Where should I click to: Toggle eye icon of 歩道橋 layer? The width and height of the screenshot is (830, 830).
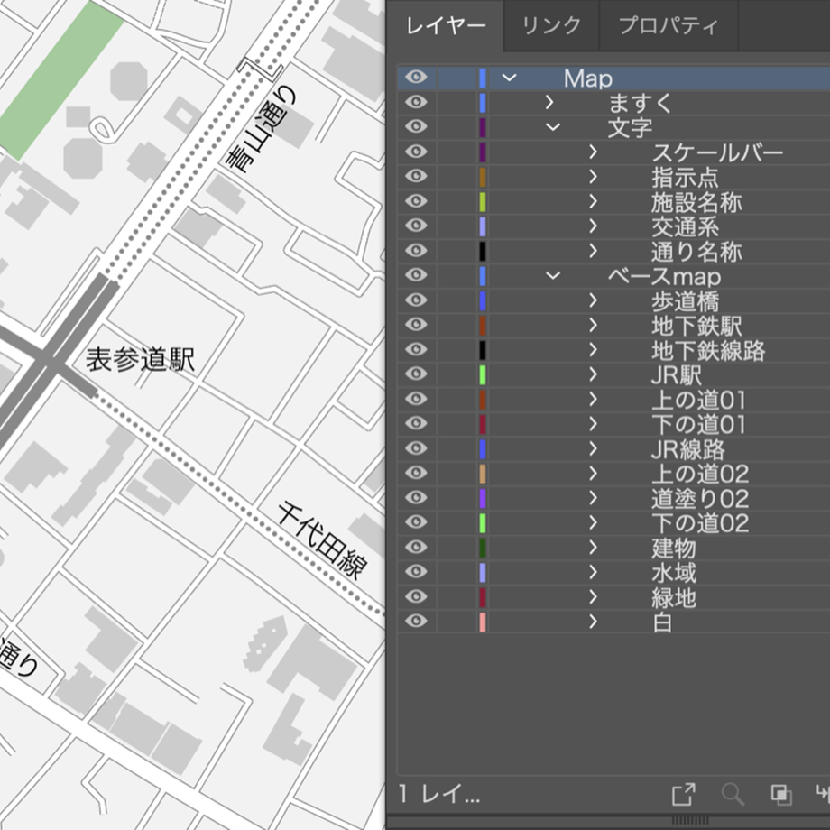click(x=416, y=300)
